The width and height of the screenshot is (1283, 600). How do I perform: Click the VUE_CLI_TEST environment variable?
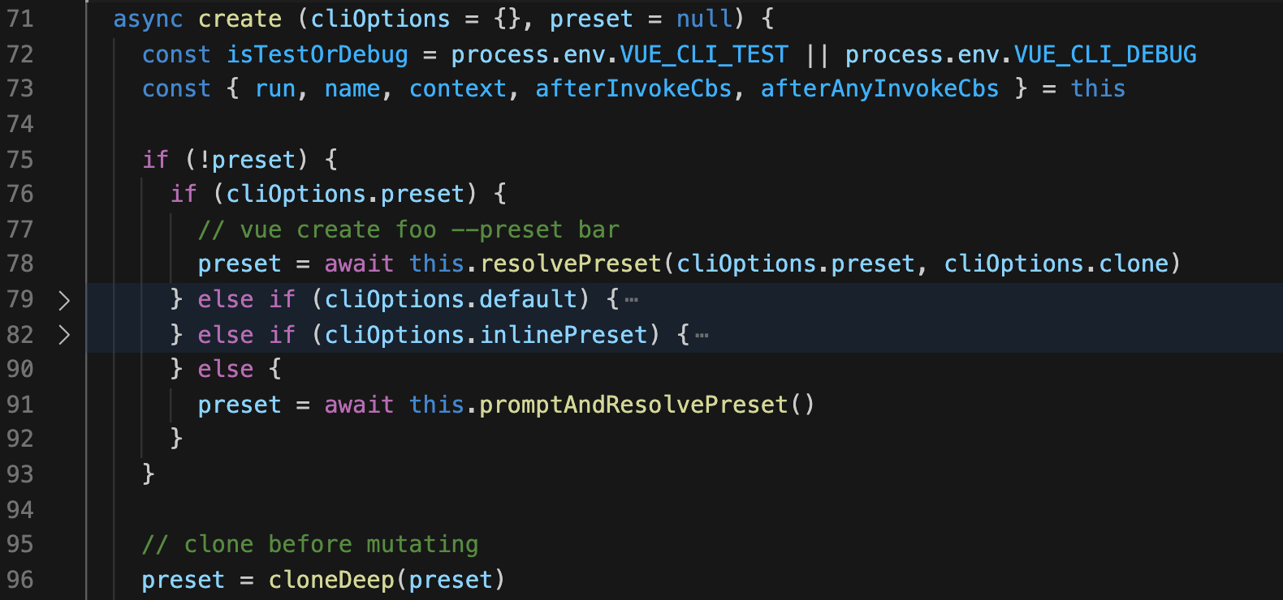704,54
